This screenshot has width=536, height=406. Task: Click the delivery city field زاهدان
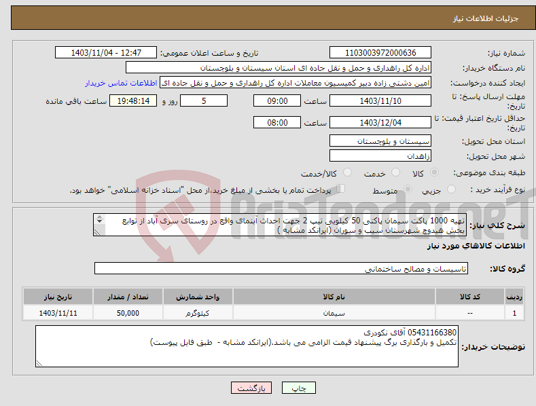(x=380, y=156)
